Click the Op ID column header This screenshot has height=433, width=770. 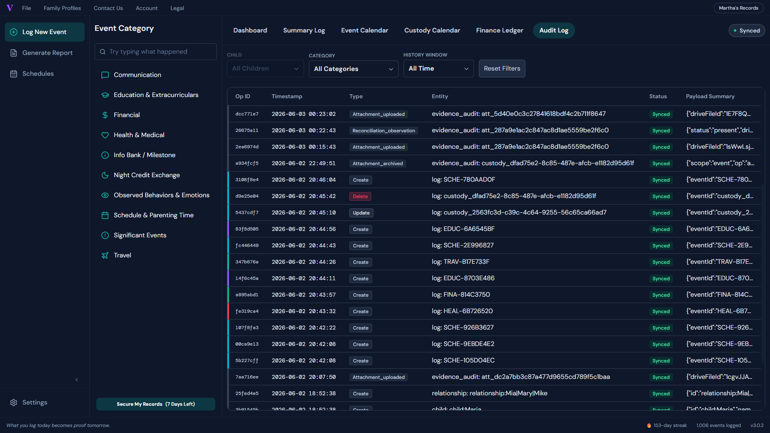pyautogui.click(x=243, y=97)
